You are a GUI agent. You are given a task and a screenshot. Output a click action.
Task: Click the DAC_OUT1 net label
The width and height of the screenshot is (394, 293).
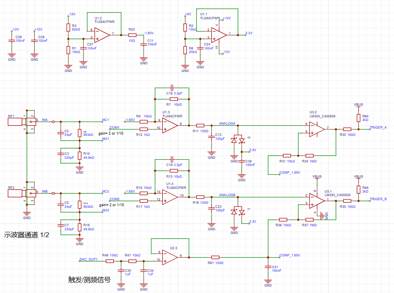88,259
